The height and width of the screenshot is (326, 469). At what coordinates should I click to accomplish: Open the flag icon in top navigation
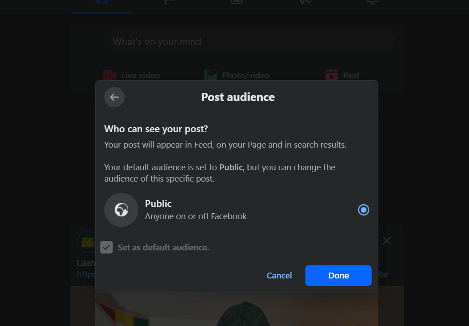[x=168, y=3]
